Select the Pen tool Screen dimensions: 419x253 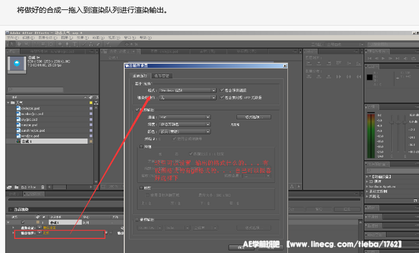(67, 44)
